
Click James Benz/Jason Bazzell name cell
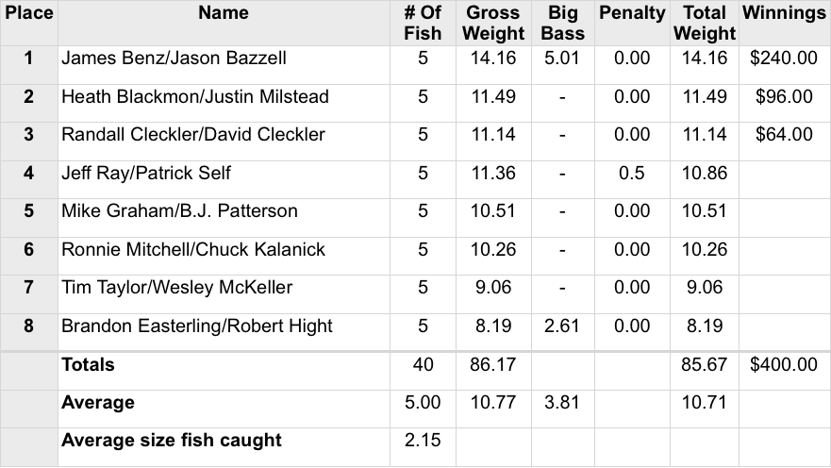[174, 58]
